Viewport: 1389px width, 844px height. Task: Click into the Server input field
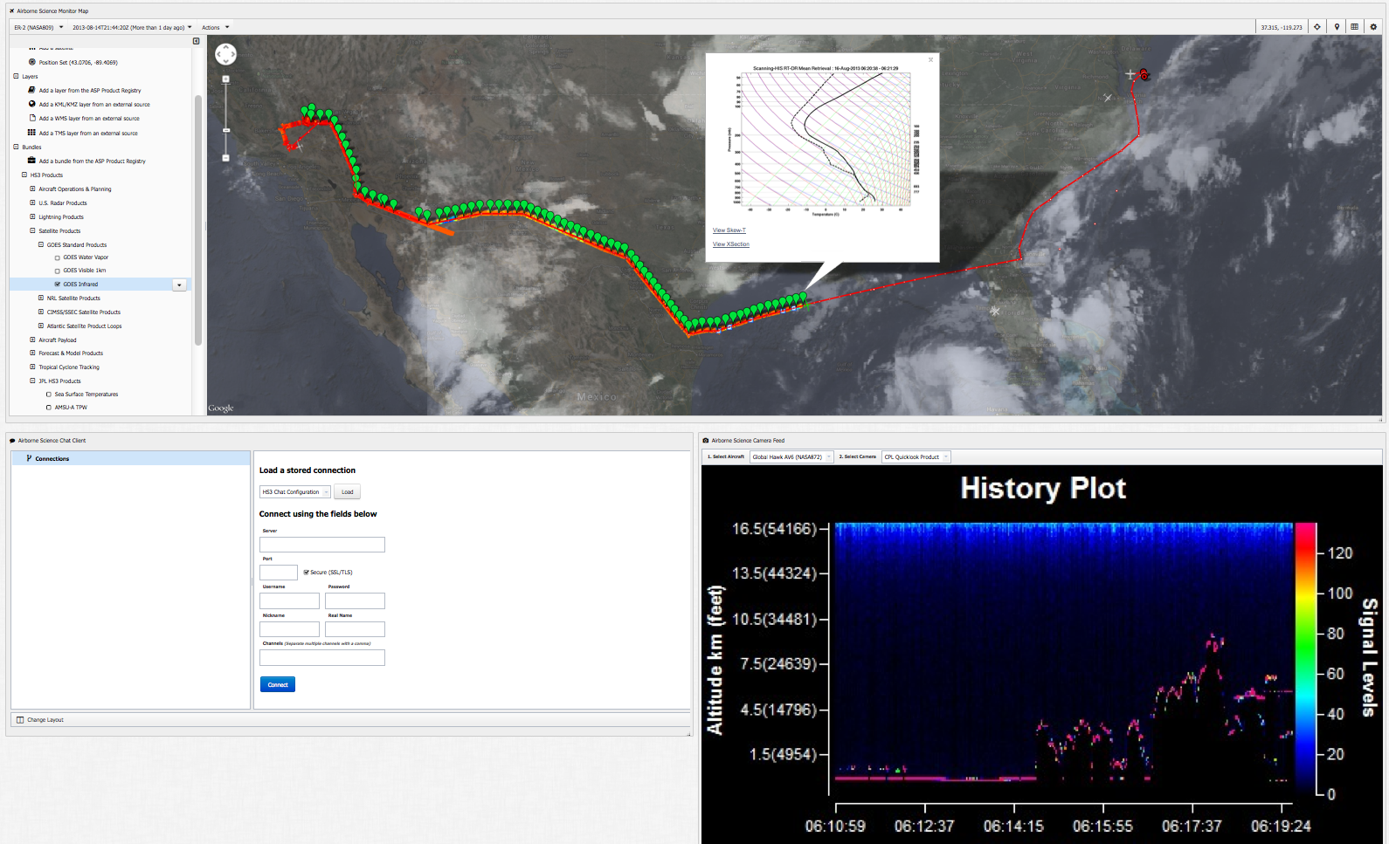tap(321, 545)
